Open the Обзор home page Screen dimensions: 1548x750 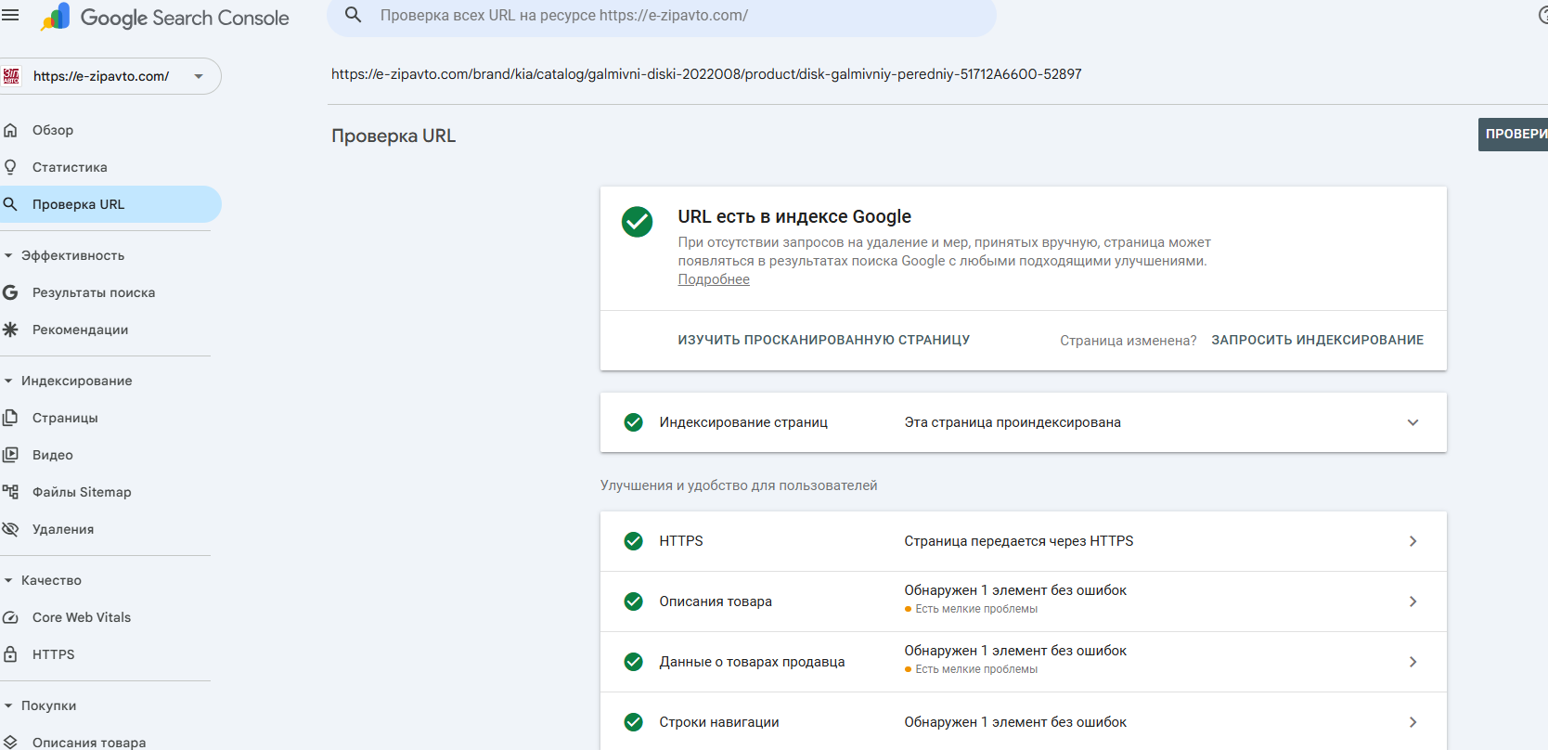tap(53, 130)
